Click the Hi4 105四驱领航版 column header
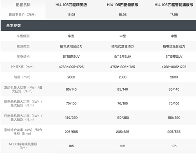196x154 pixels. (122, 5)
